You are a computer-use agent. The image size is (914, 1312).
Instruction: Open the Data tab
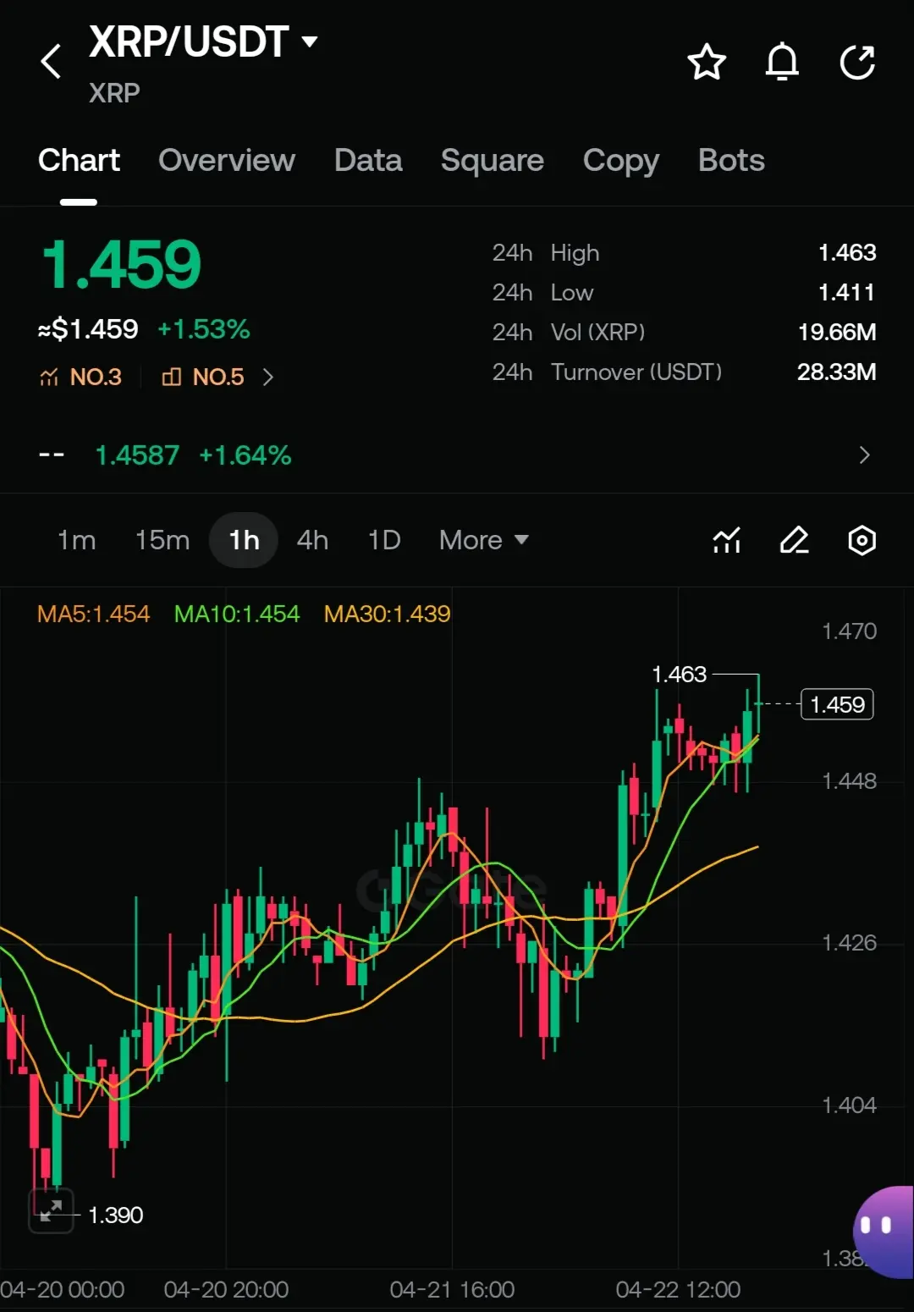[x=368, y=160]
